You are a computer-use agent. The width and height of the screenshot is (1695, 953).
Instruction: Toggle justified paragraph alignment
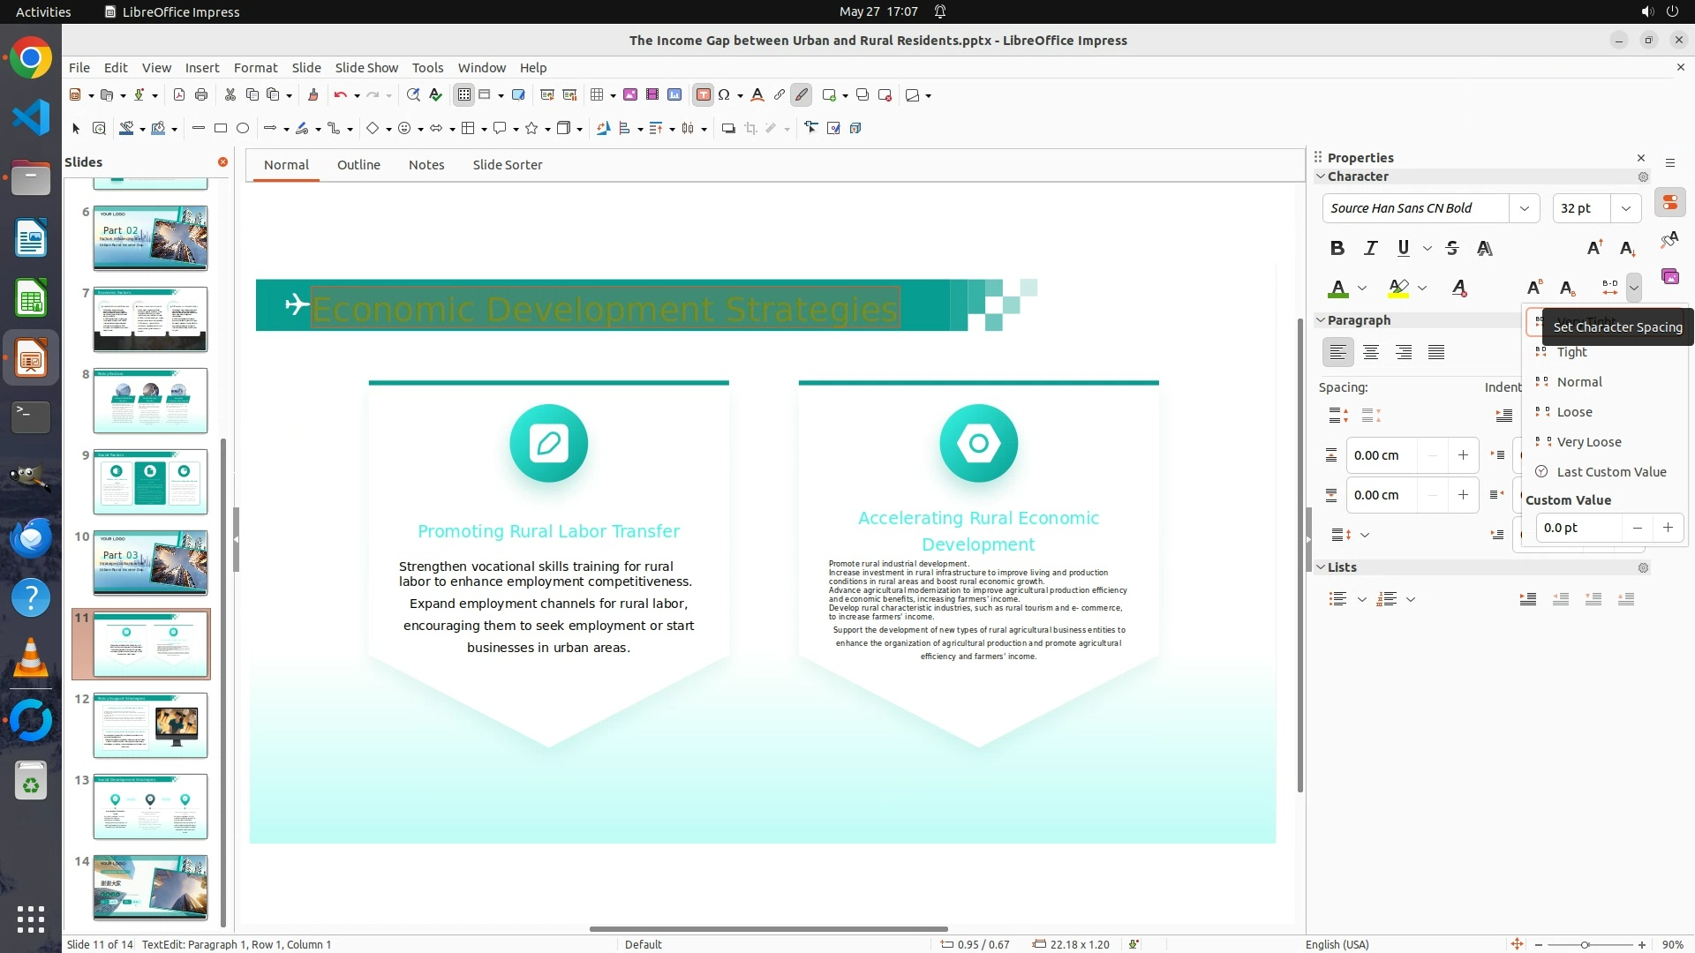click(1436, 352)
